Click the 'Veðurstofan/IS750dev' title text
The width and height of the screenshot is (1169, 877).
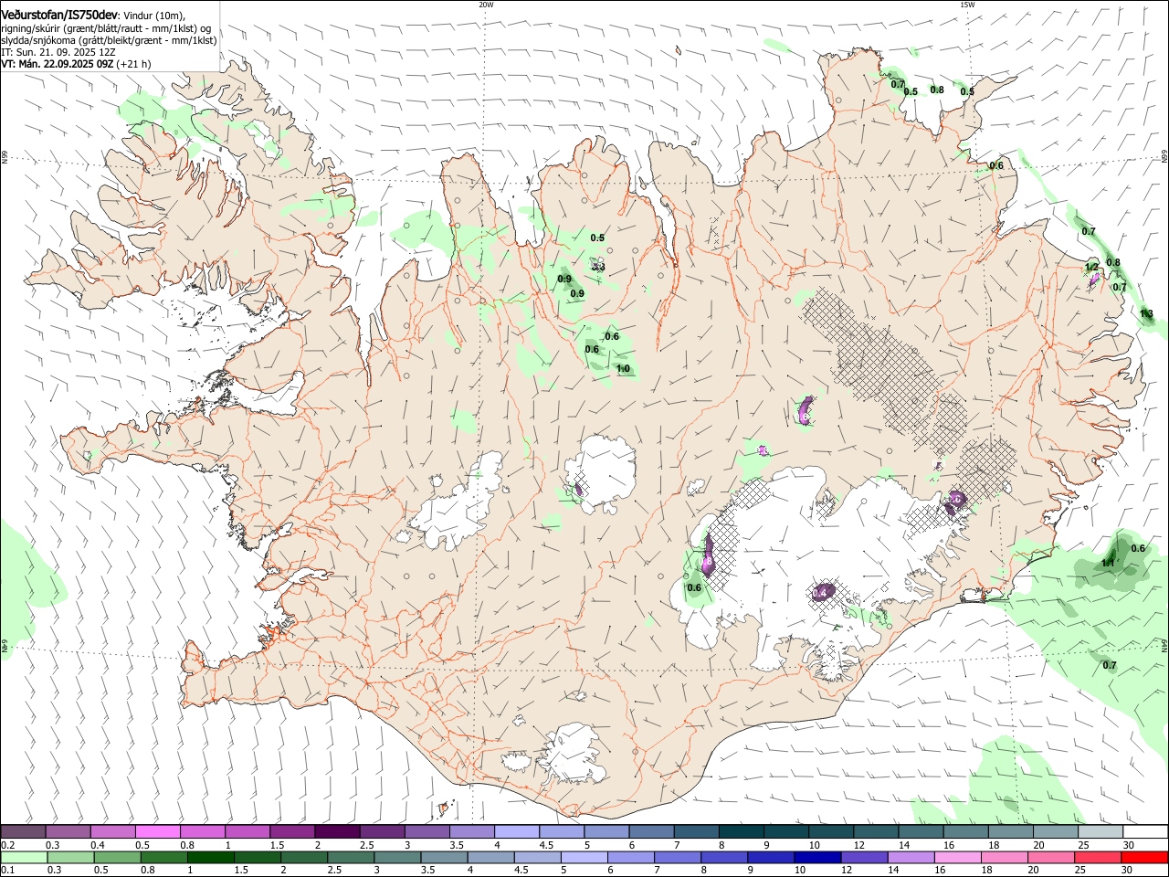point(58,16)
